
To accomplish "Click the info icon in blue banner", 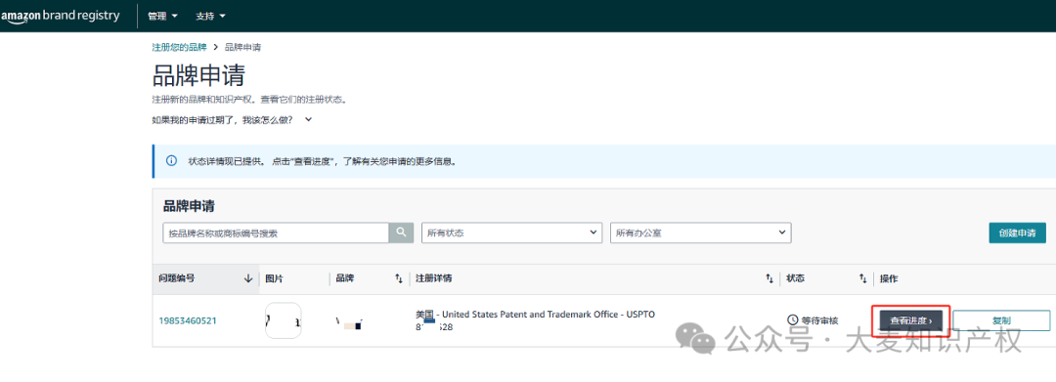I will [x=172, y=161].
